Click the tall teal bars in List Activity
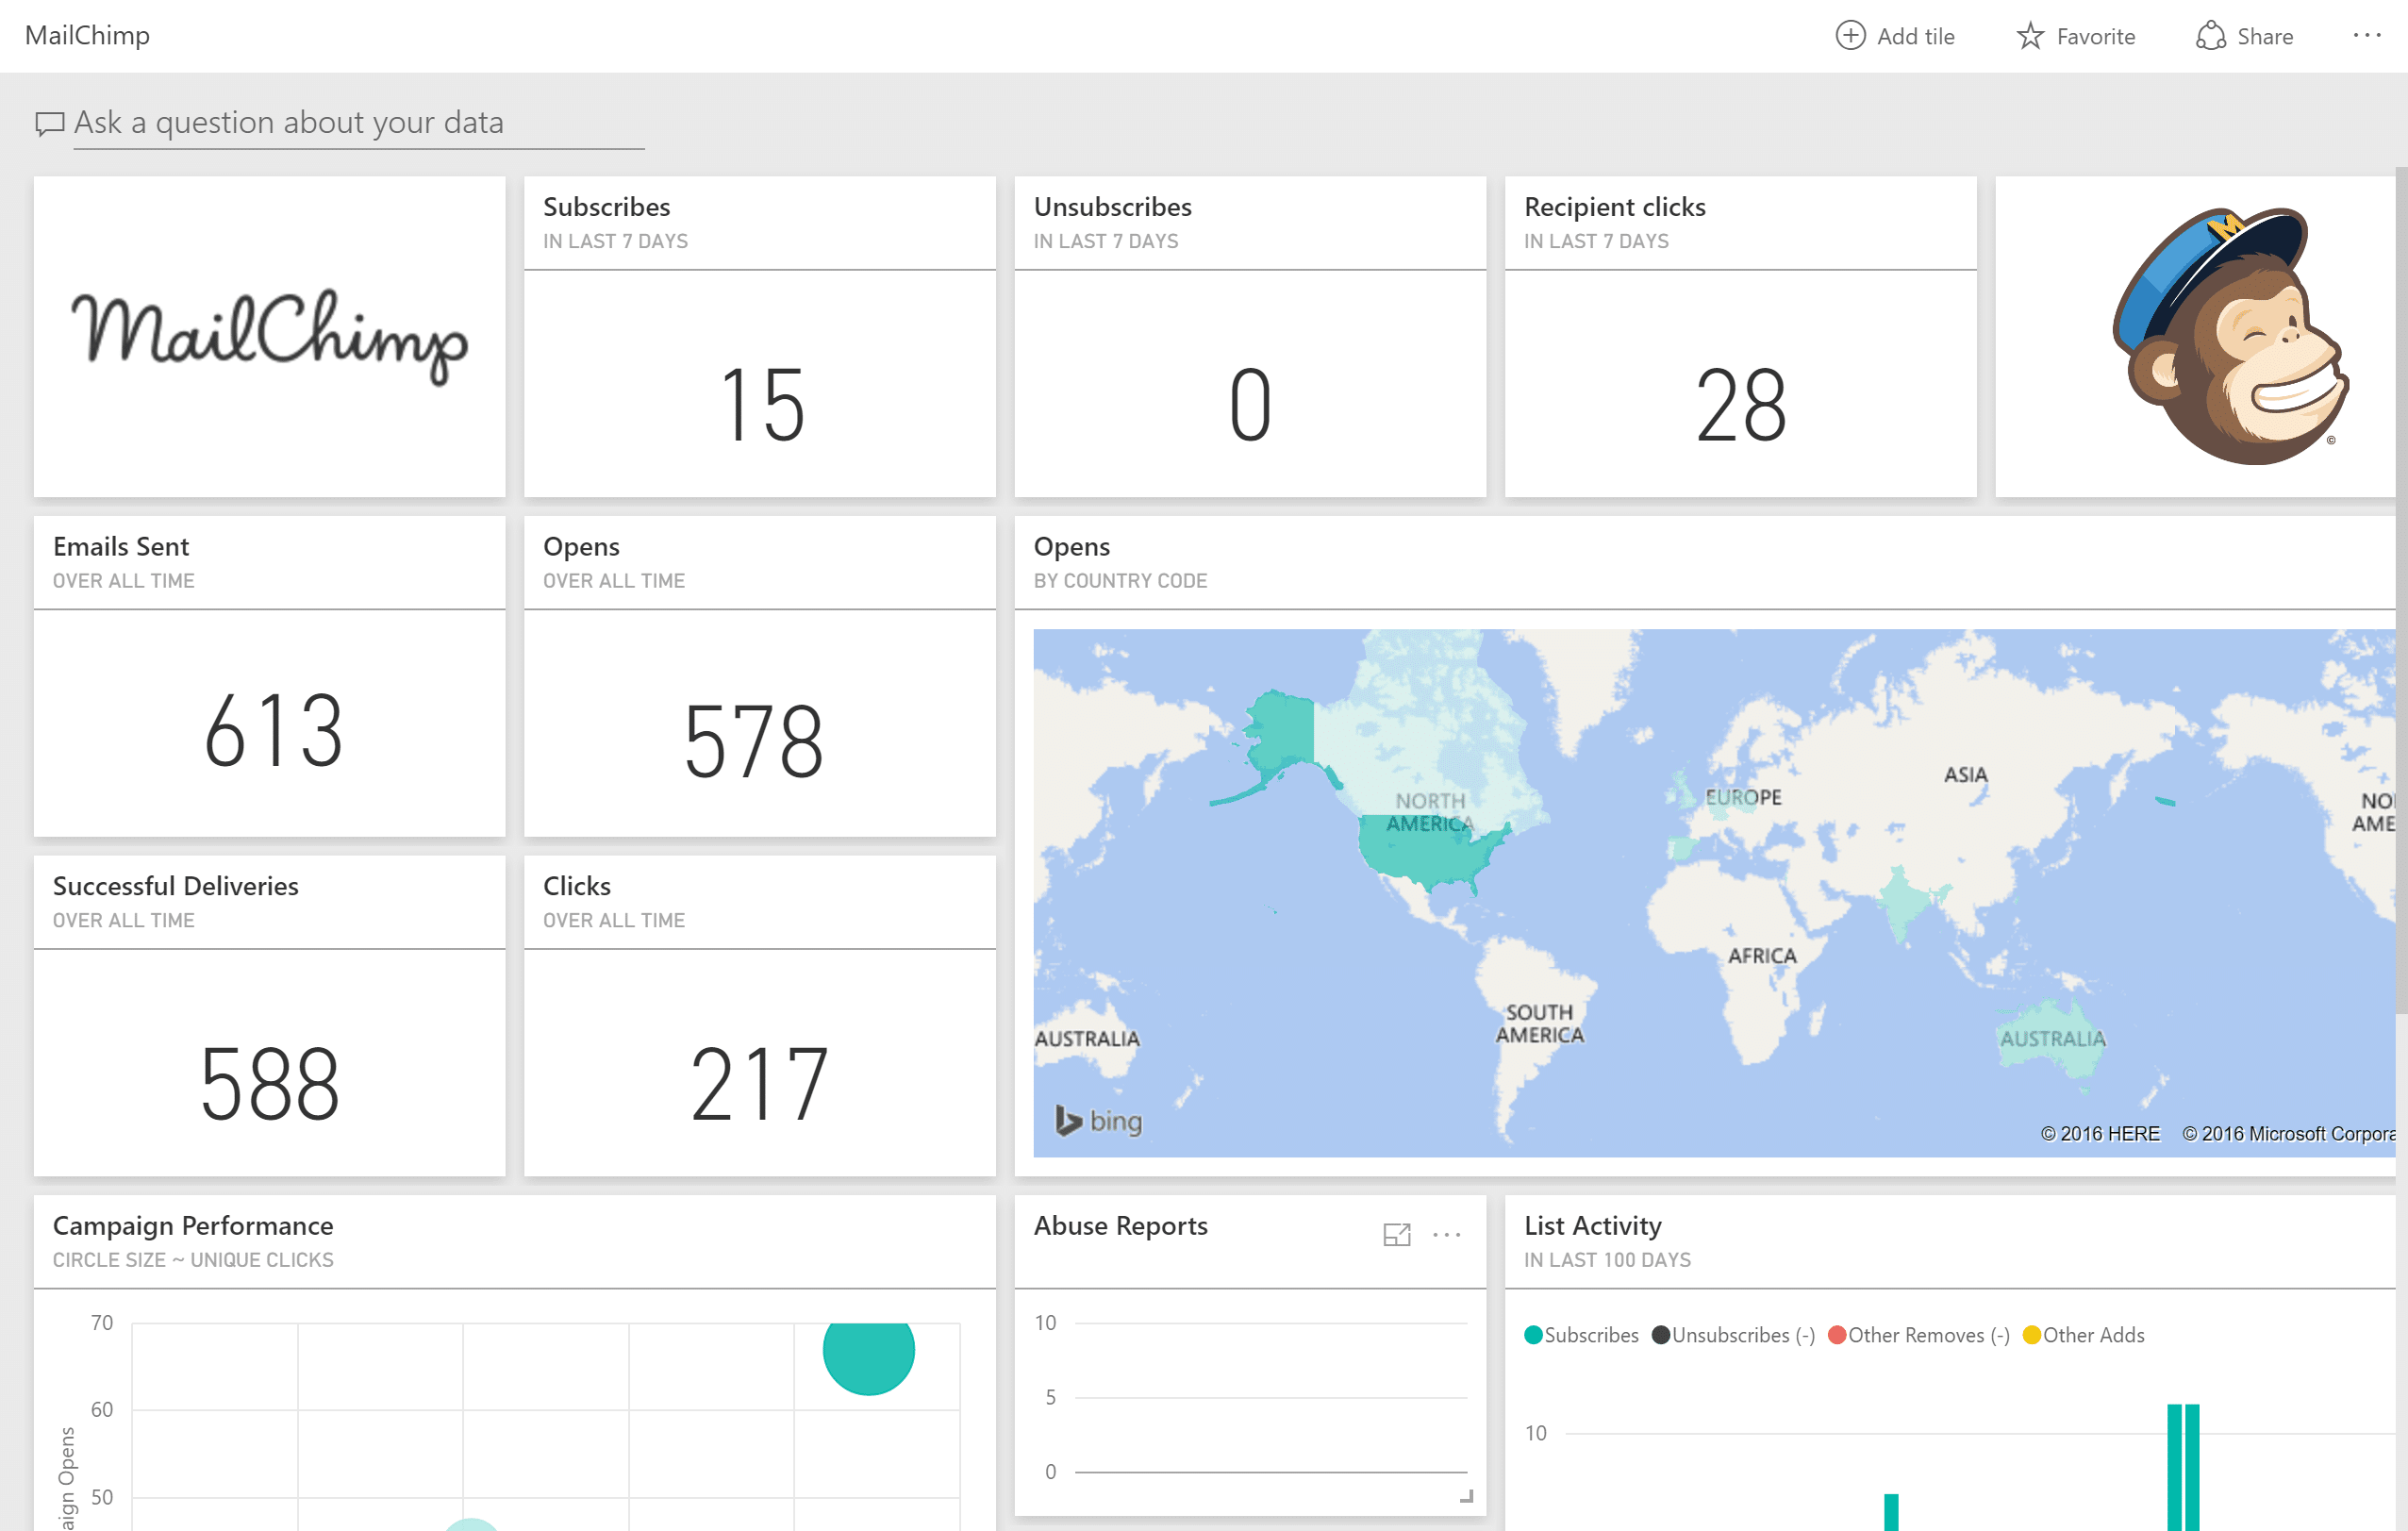2408x1531 pixels. pos(2183,1467)
